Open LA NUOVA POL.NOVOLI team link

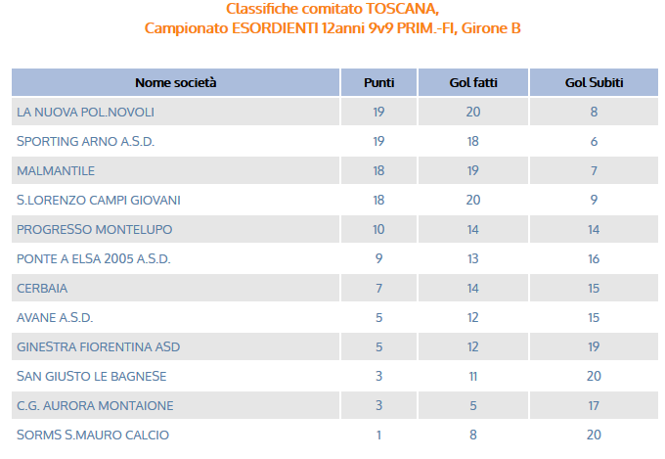85,113
